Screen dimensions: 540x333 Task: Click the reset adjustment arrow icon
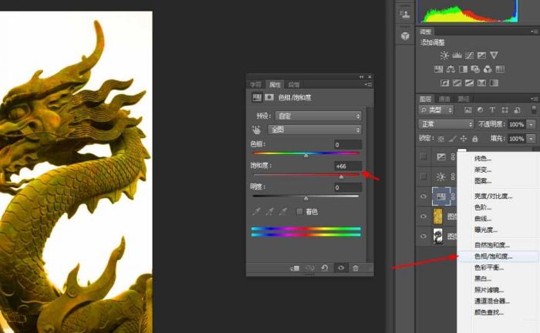point(325,267)
